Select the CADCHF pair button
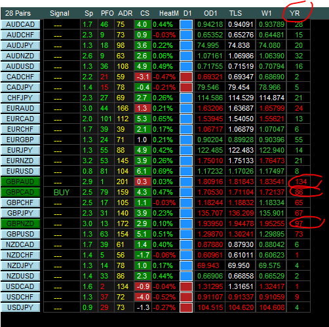Viewport: 329px width, 327px height. (x=20, y=77)
